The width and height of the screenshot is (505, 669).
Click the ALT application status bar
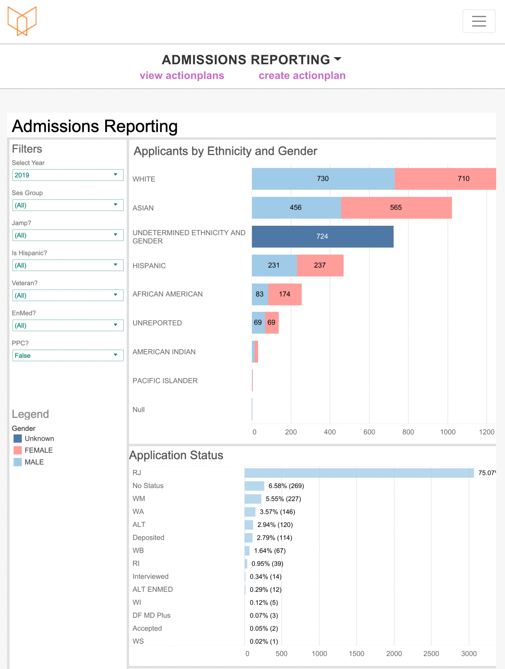249,525
